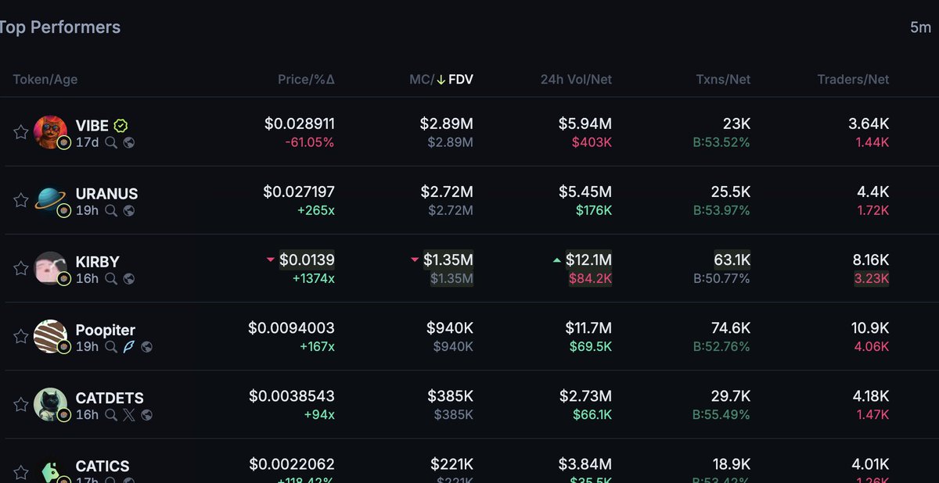Change the 5m timeframe selector
The width and height of the screenshot is (939, 483).
[920, 27]
